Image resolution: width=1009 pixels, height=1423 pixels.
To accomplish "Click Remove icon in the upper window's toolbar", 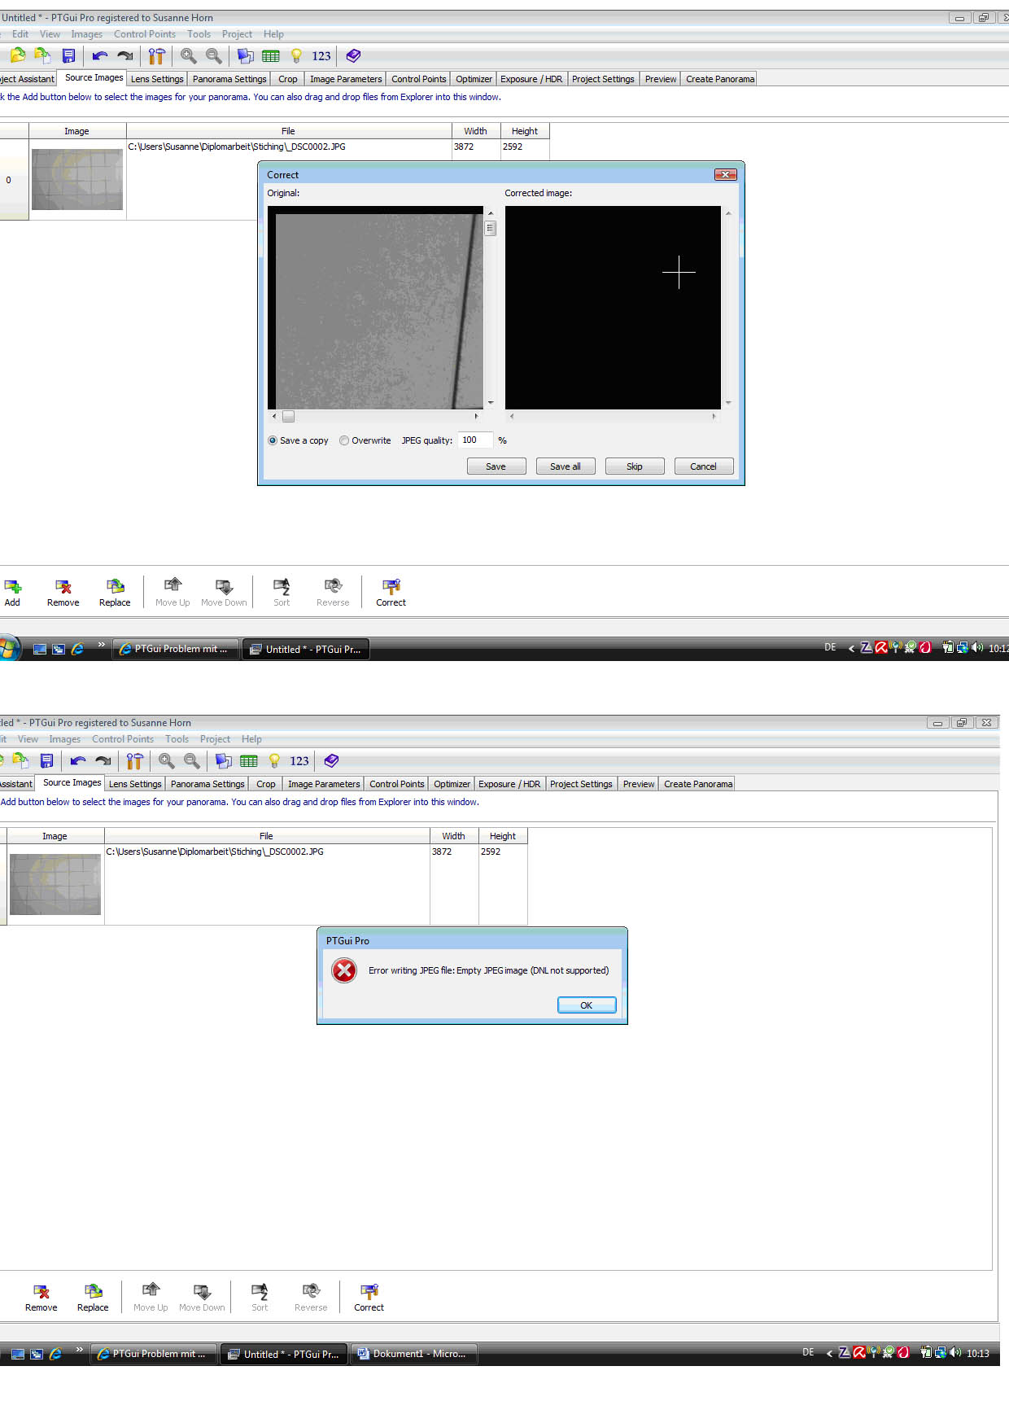I will (x=63, y=587).
